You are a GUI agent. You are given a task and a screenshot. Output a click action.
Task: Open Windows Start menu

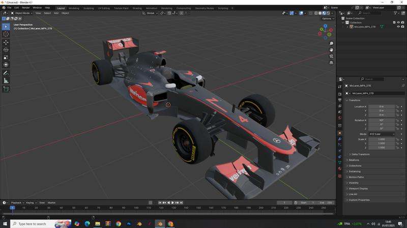tap(5, 224)
